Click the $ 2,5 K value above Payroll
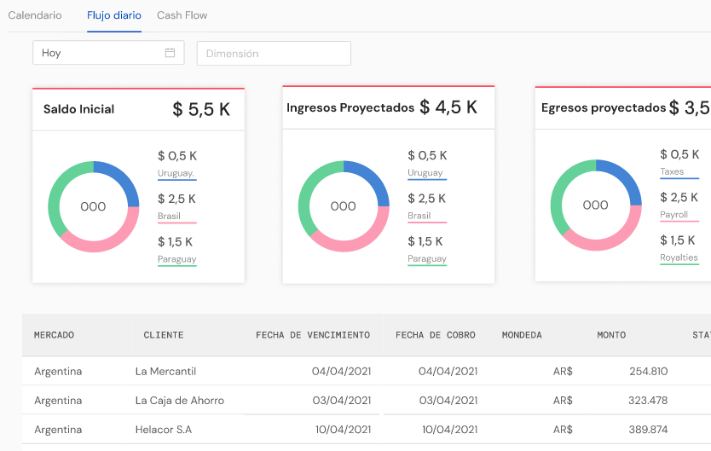 click(x=679, y=198)
